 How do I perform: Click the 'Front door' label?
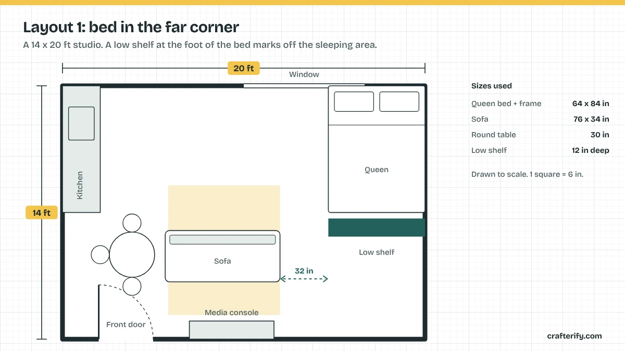(x=126, y=324)
